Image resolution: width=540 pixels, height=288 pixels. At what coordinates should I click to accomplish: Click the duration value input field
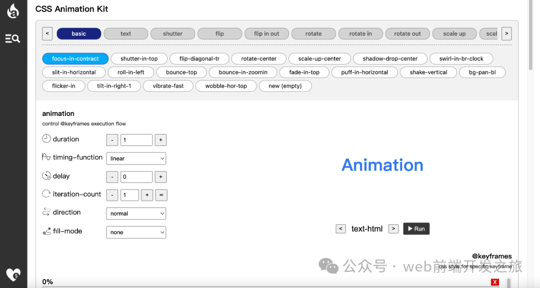click(136, 140)
